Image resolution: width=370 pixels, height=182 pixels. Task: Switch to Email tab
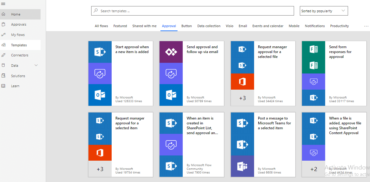click(243, 26)
